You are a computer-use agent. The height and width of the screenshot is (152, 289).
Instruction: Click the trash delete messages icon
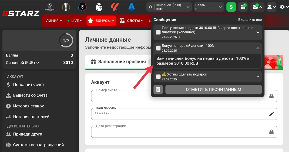[158, 90]
